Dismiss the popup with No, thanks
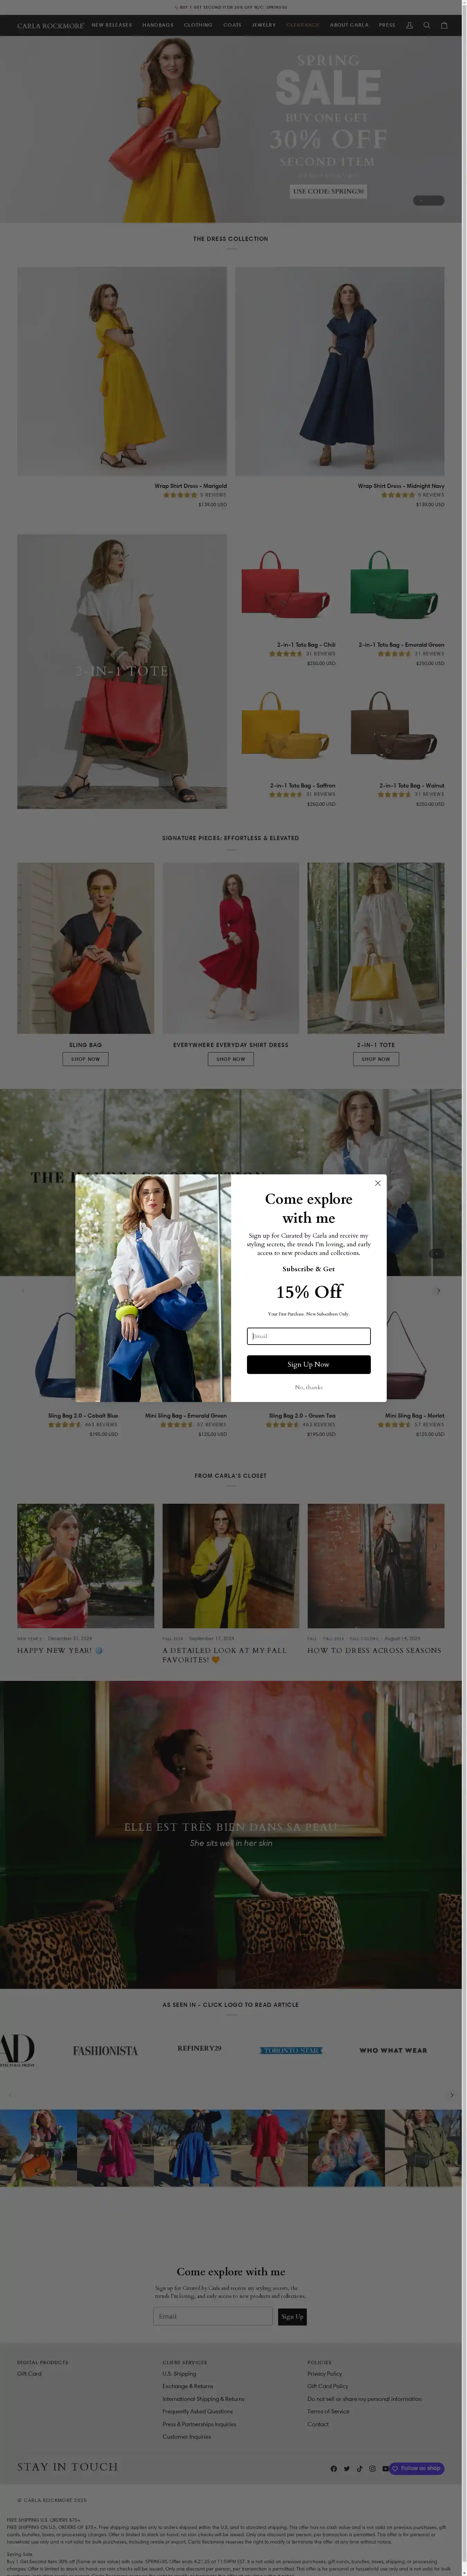Viewport: 467px width, 2576px height. [309, 1387]
